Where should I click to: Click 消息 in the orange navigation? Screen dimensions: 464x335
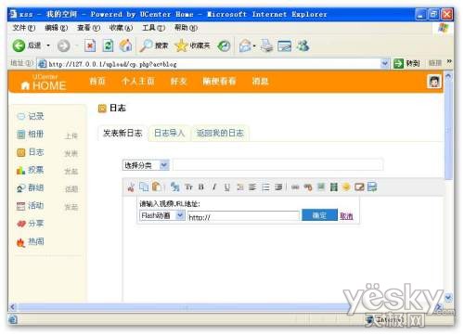[260, 82]
